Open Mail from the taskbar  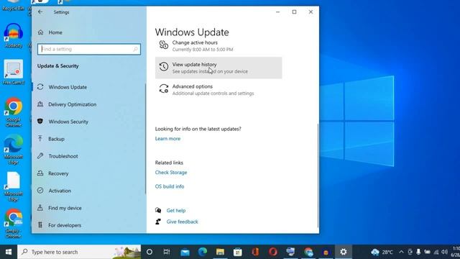pos(185,252)
